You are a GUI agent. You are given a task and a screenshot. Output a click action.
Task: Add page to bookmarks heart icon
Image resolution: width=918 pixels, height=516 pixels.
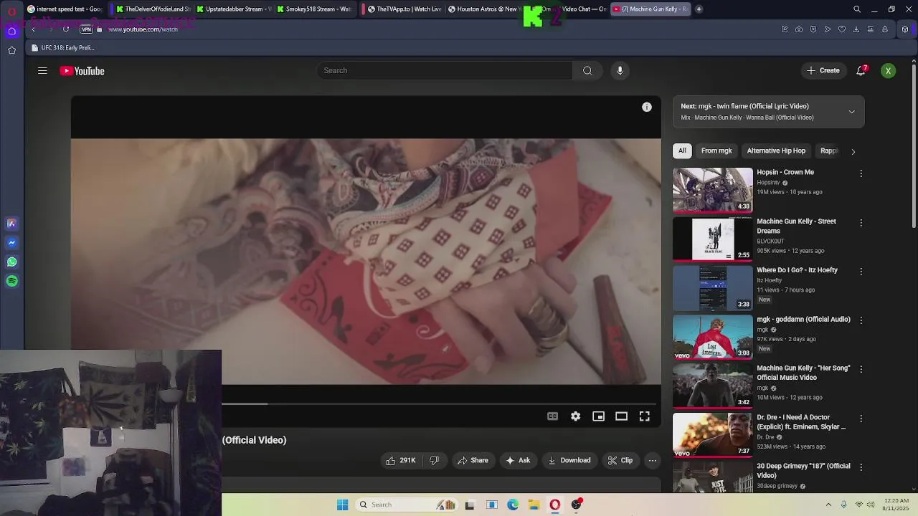842,29
